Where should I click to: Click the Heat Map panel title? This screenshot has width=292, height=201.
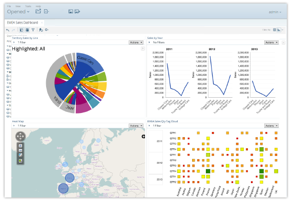(18, 121)
